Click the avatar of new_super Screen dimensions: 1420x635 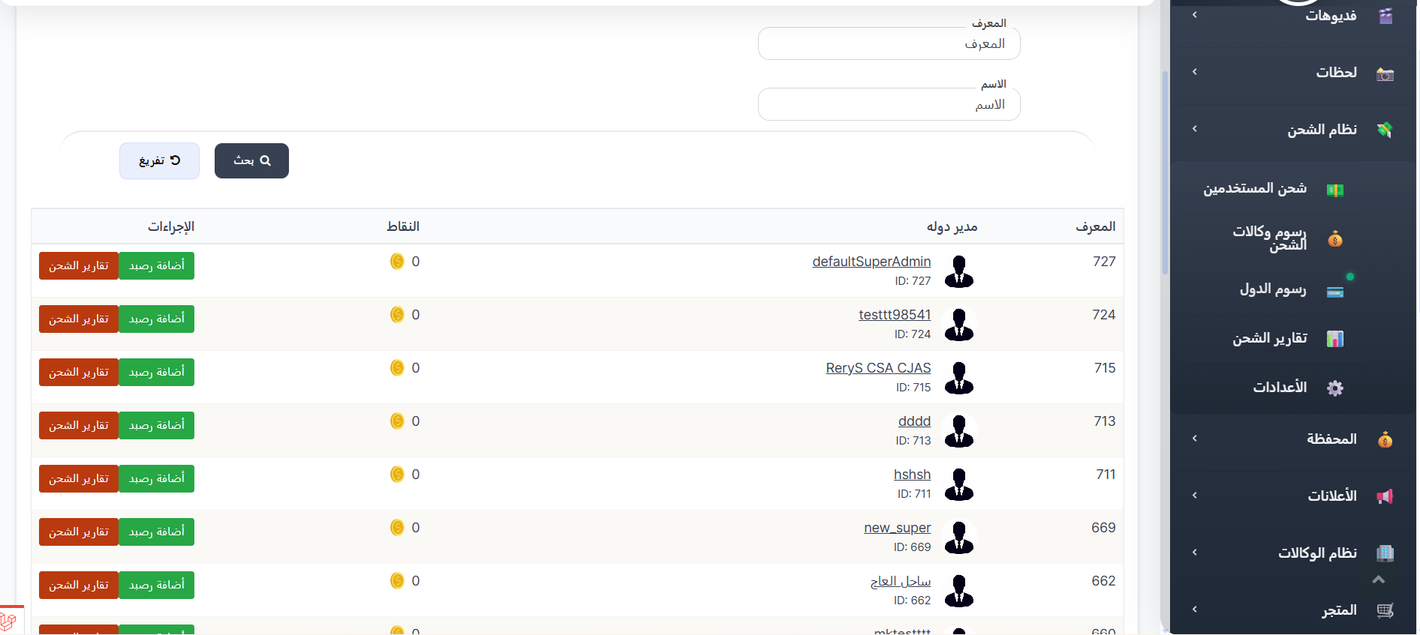959,537
